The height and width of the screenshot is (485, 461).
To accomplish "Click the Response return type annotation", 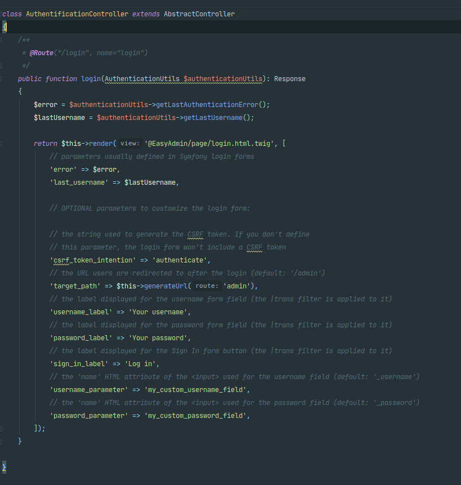I will (289, 78).
